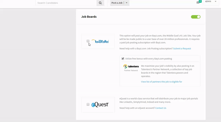Click the Post a Job button
The height and width of the screenshot is (122, 221).
[x=117, y=3]
